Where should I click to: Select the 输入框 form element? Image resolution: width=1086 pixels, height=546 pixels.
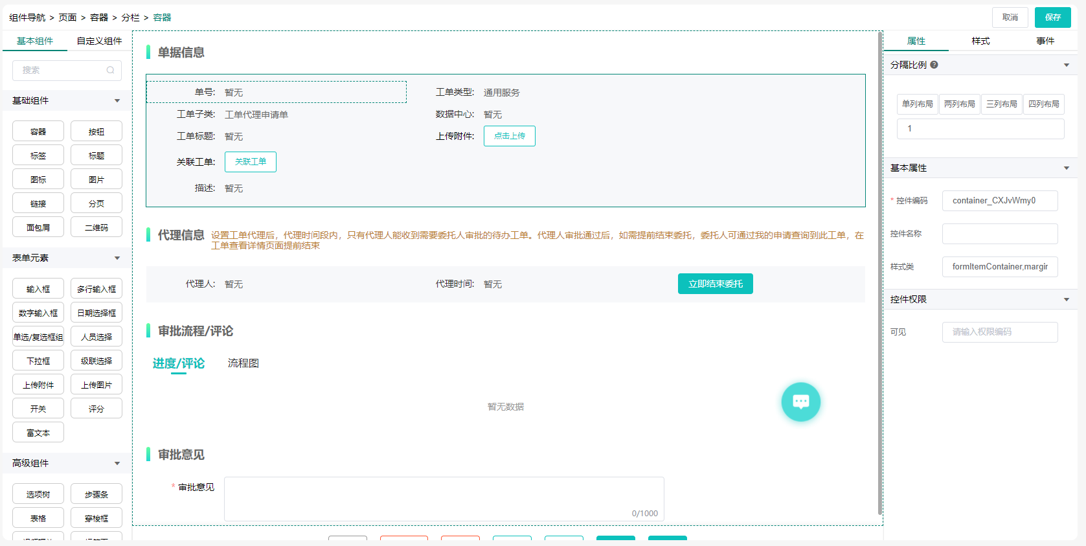(x=38, y=289)
